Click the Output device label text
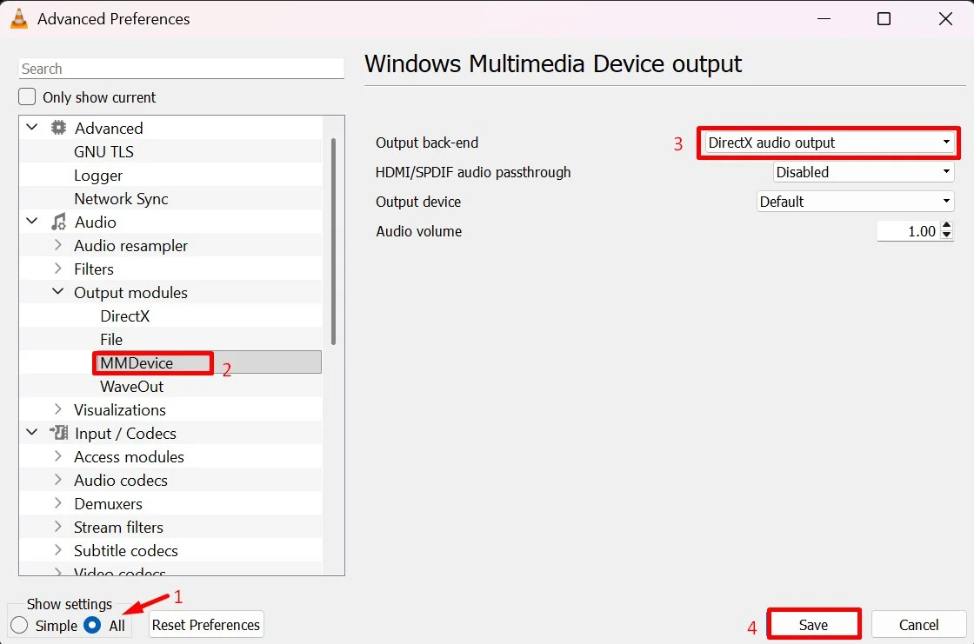 tap(418, 202)
